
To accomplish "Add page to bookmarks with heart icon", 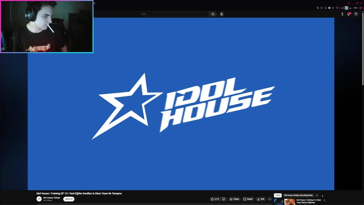I will [x=337, y=8].
